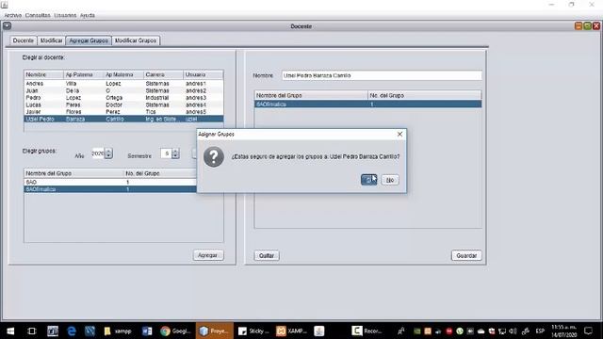This screenshot has width=603, height=339.
Task: Open Sticky Notes from the taskbar
Action: pos(253,331)
